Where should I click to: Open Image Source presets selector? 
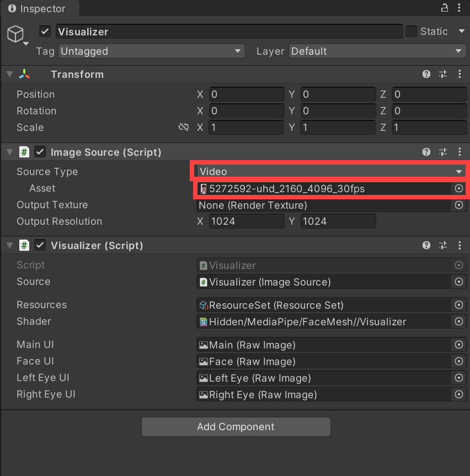443,152
